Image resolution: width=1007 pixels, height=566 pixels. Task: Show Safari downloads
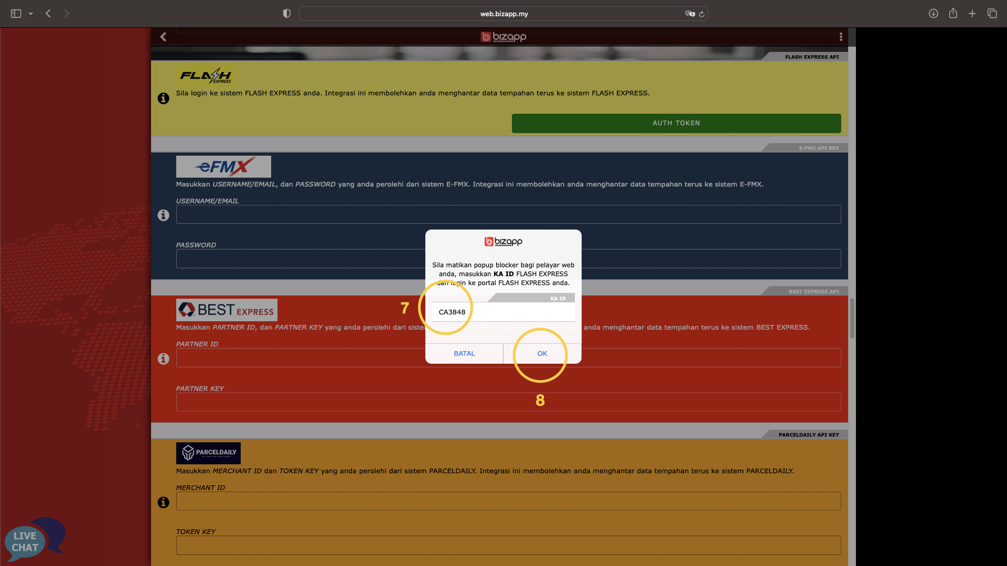tap(933, 14)
